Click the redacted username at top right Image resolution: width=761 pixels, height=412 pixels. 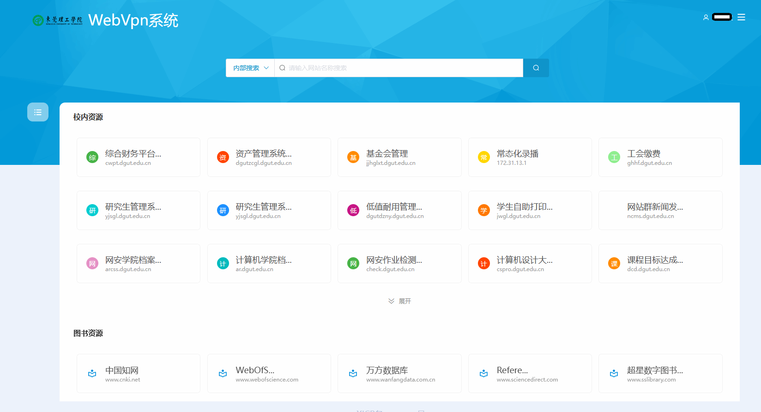coord(722,17)
